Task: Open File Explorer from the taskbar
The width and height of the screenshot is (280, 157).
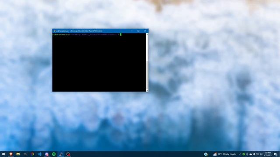Action: (18, 154)
